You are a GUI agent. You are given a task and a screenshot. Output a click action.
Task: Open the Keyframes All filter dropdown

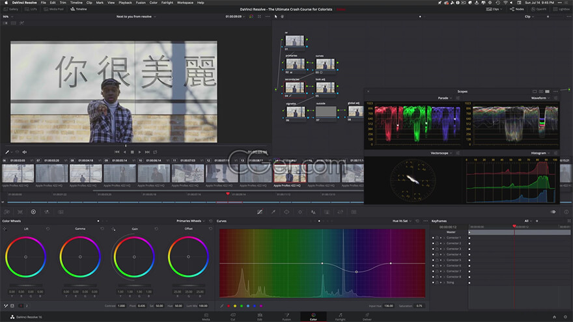point(527,221)
